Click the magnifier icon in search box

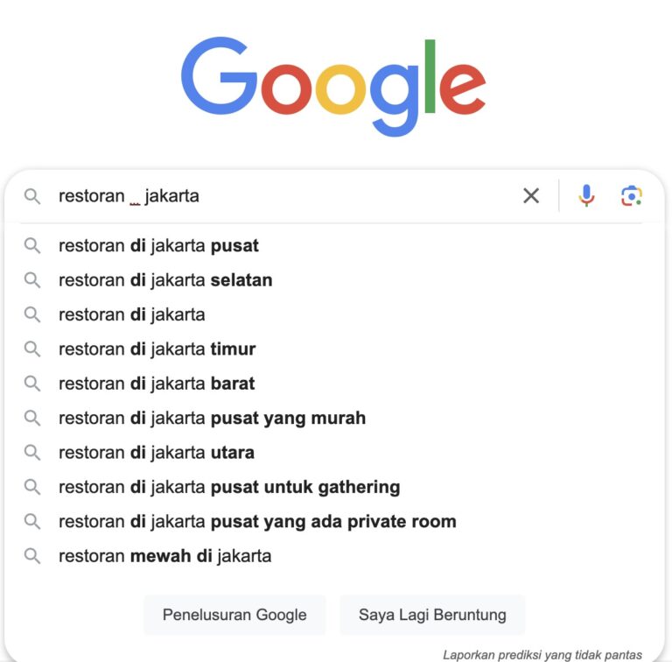point(32,196)
